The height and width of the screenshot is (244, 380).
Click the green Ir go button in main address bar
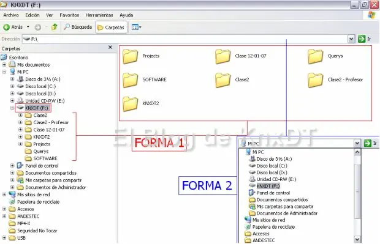[x=364, y=39]
